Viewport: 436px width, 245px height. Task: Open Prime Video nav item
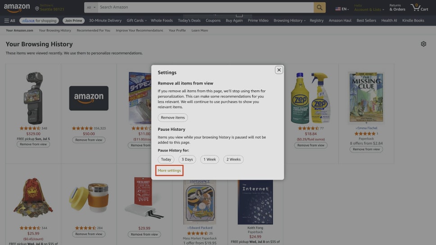click(258, 21)
